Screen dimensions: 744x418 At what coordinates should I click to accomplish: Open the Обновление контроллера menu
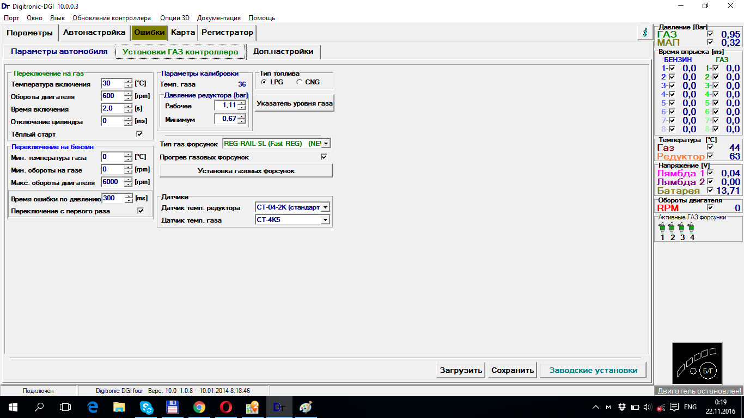(x=112, y=18)
